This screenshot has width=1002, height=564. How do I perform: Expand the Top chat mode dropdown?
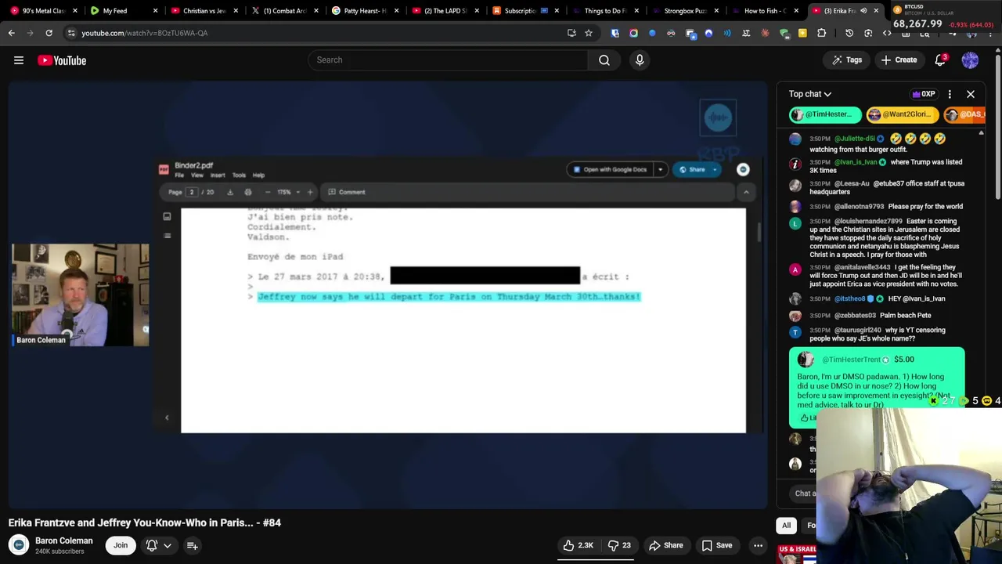tap(810, 94)
